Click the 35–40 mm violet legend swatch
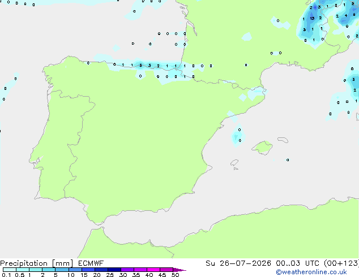Screen dimensions: 359x277 coord(140,270)
